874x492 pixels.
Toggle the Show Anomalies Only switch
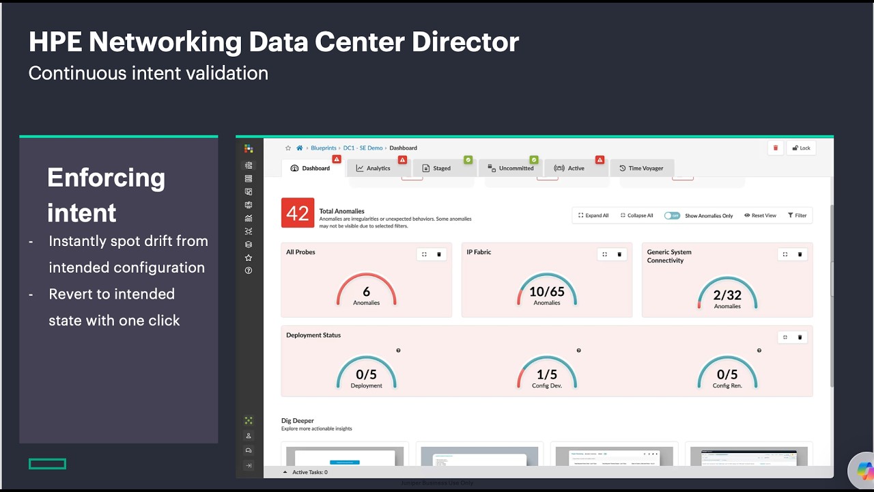pos(672,215)
